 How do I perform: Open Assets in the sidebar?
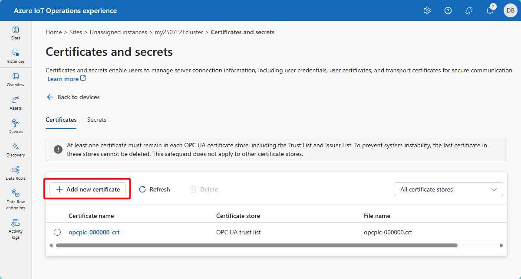point(16,104)
